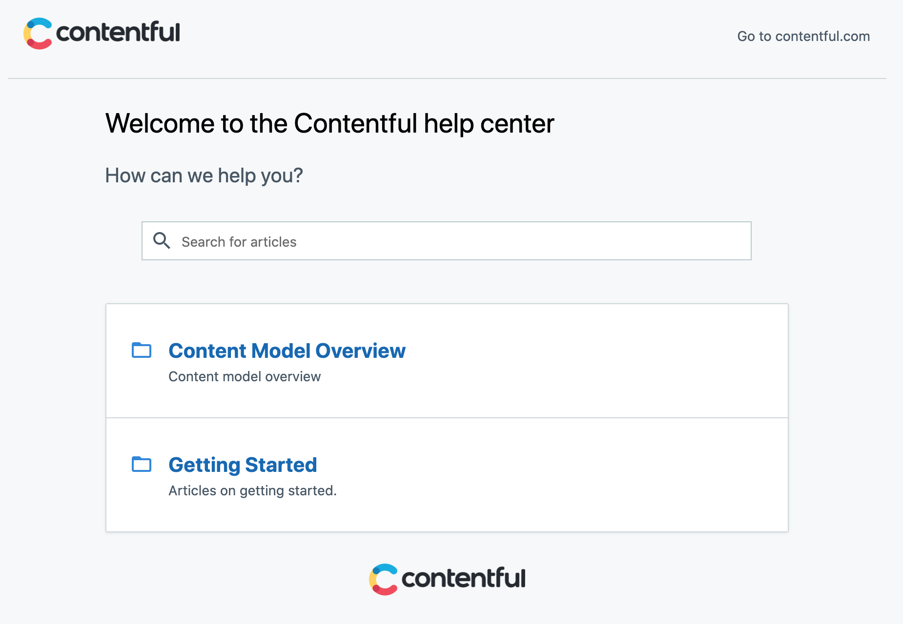903x624 pixels.
Task: Click the word 'Started' in the category title
Action: tap(281, 465)
